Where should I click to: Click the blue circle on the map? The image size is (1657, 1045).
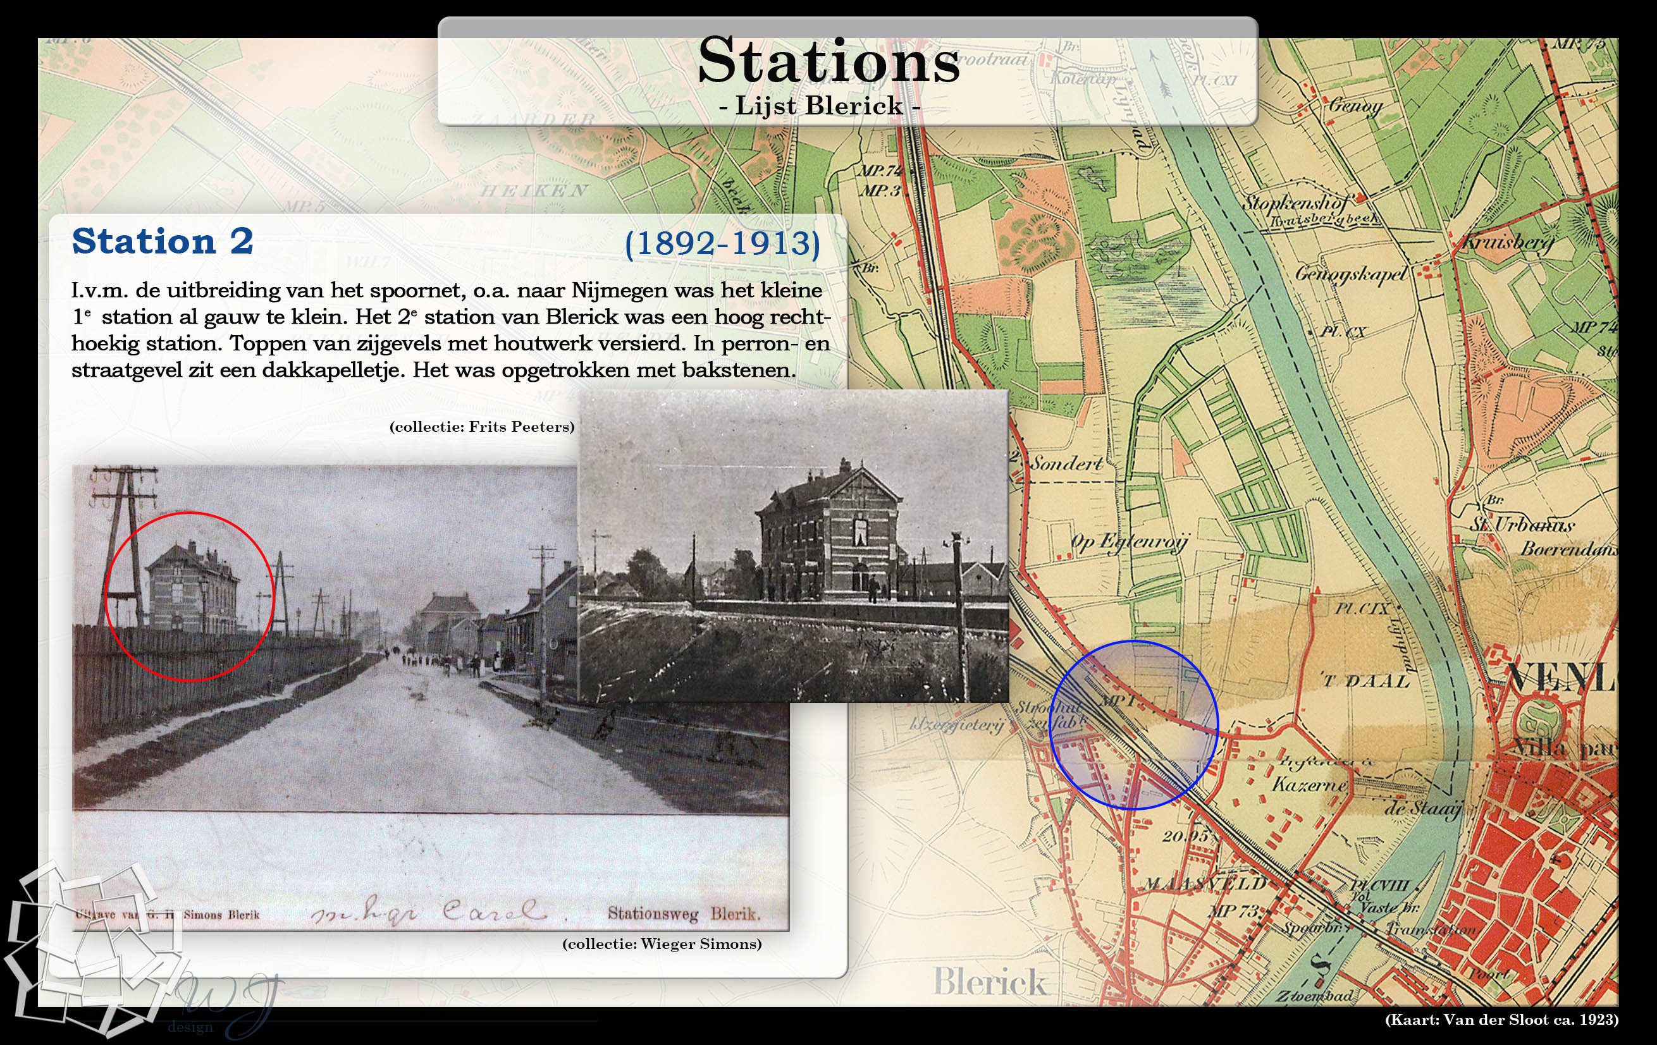[x=1133, y=724]
